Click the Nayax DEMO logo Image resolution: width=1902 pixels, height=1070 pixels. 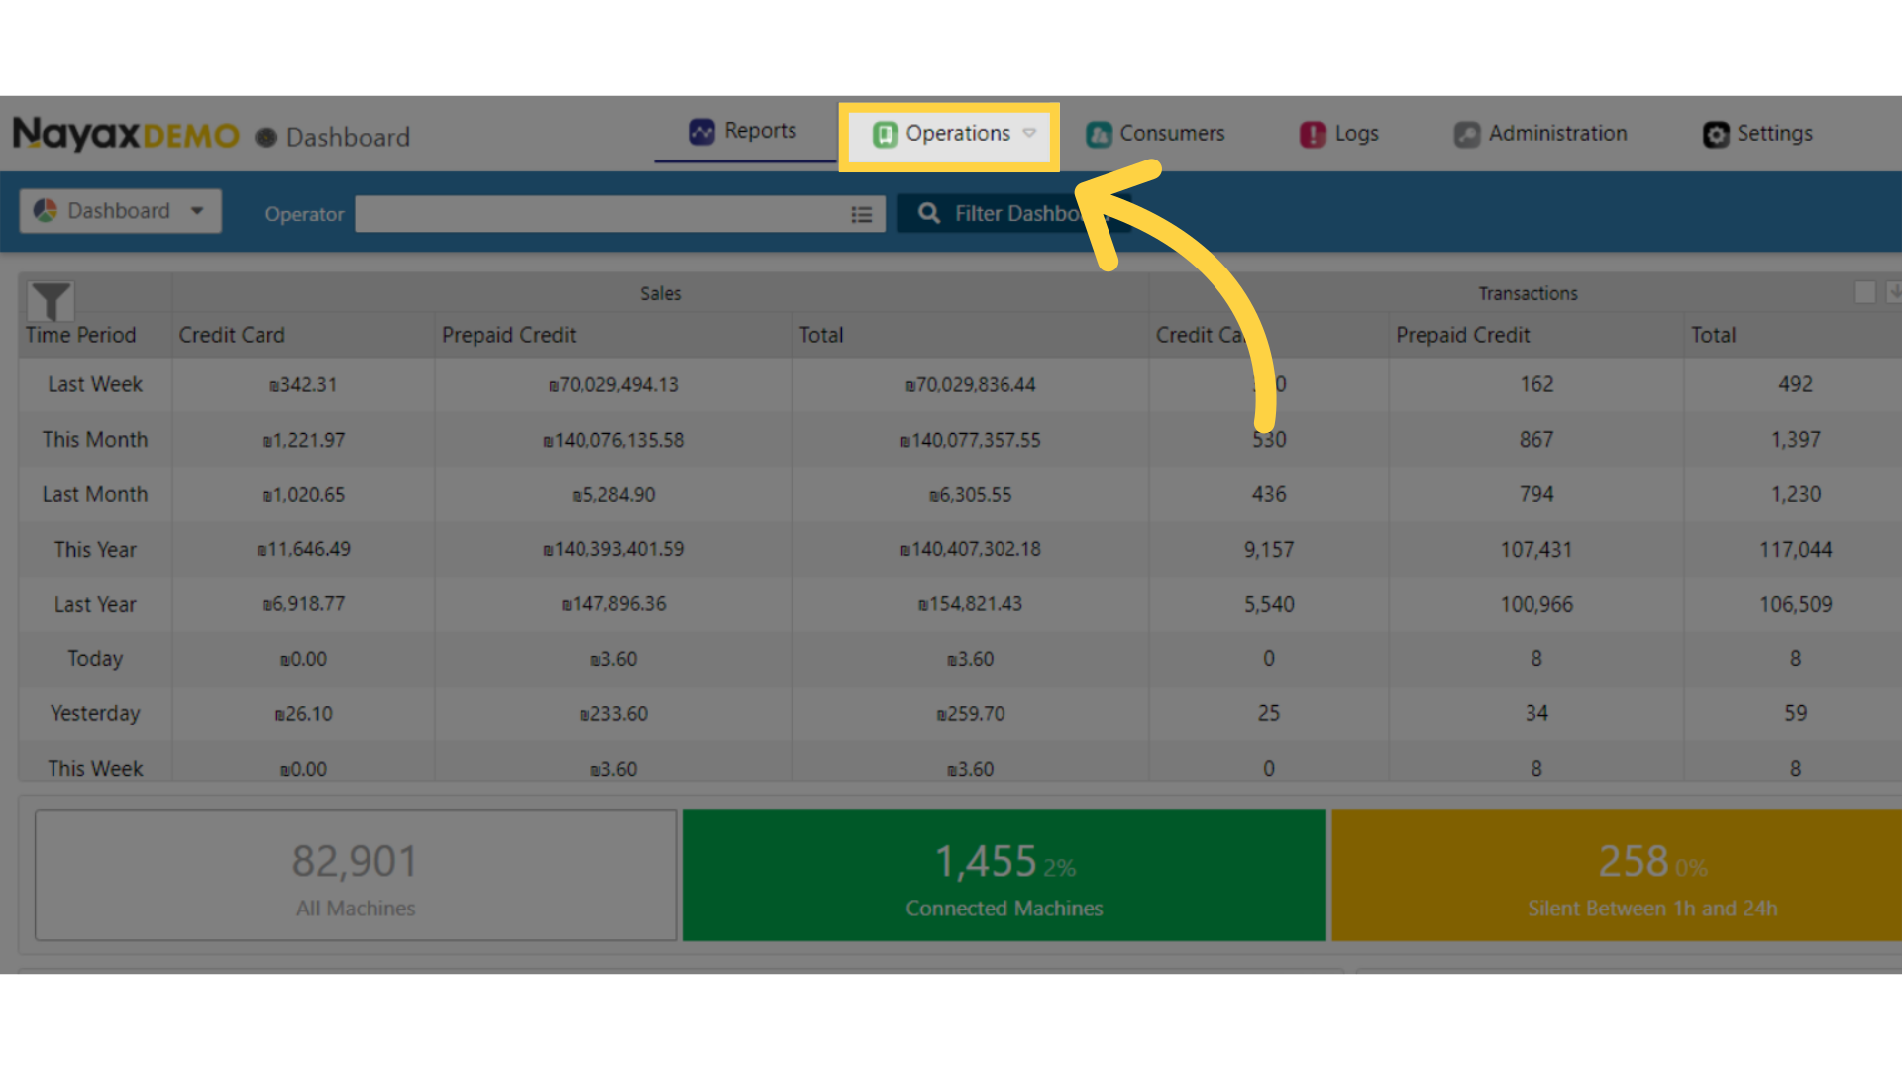[x=126, y=134]
